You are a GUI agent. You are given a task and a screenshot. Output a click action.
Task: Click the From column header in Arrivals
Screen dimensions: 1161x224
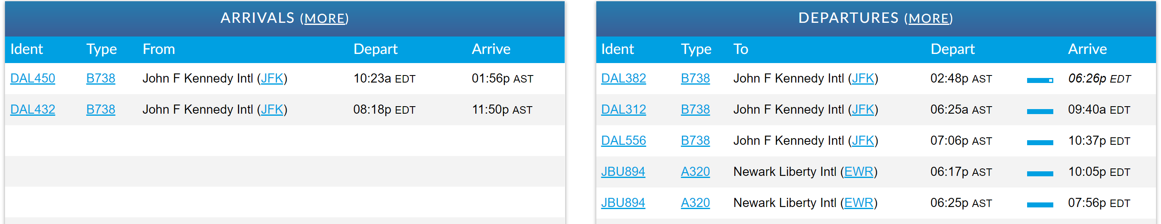tap(159, 49)
